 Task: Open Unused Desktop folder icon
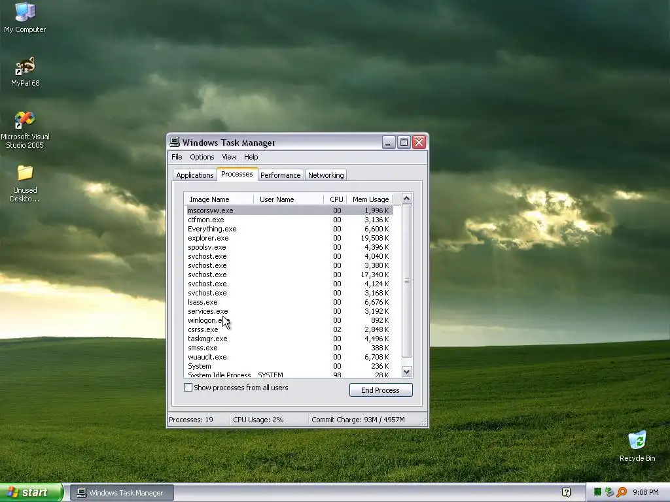25,183
